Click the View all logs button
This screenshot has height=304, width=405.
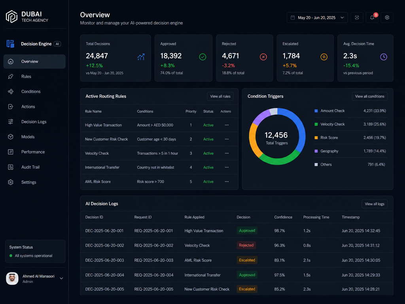[x=375, y=204]
